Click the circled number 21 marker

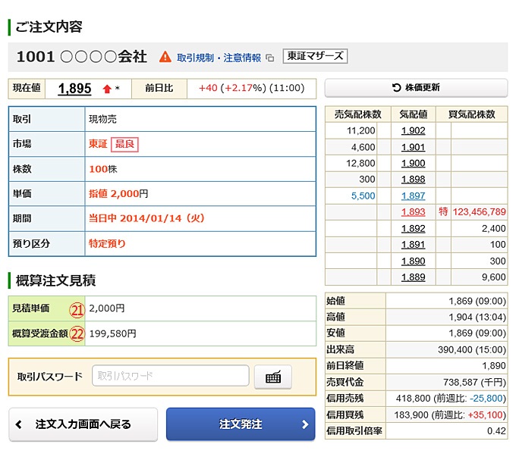(77, 309)
